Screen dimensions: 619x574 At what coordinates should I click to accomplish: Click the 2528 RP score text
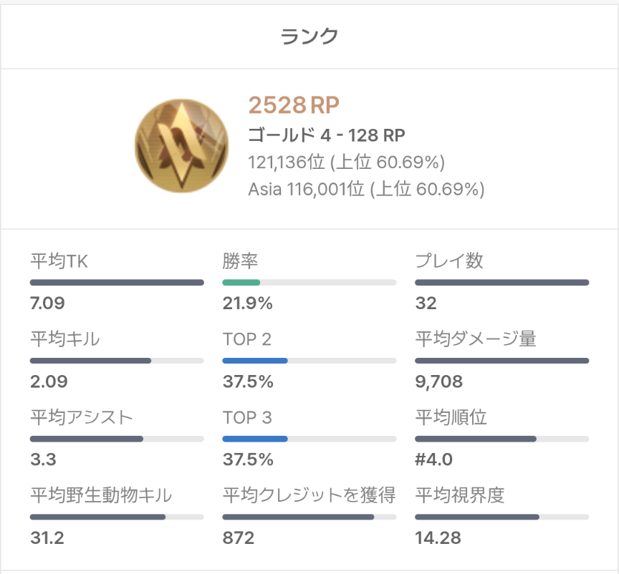point(294,105)
